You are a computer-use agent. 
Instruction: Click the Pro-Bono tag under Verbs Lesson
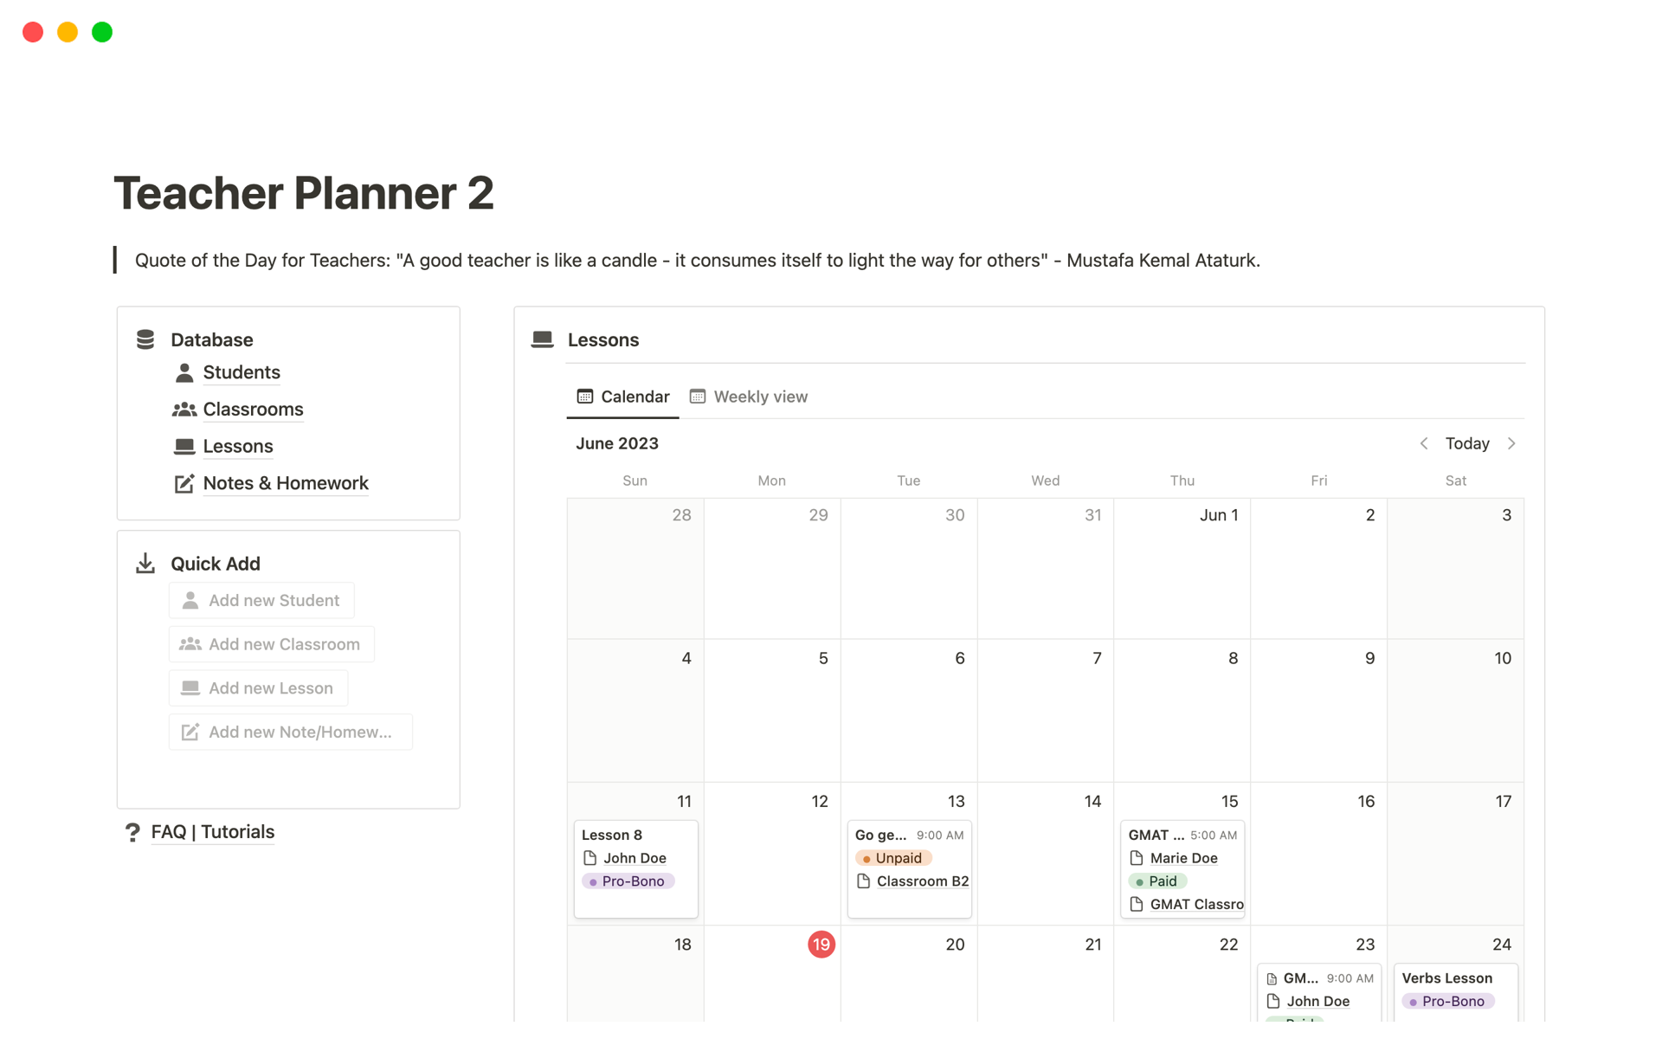[x=1448, y=1001]
